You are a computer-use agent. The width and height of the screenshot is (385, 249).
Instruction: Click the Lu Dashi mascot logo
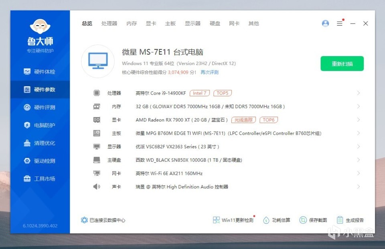click(x=40, y=26)
